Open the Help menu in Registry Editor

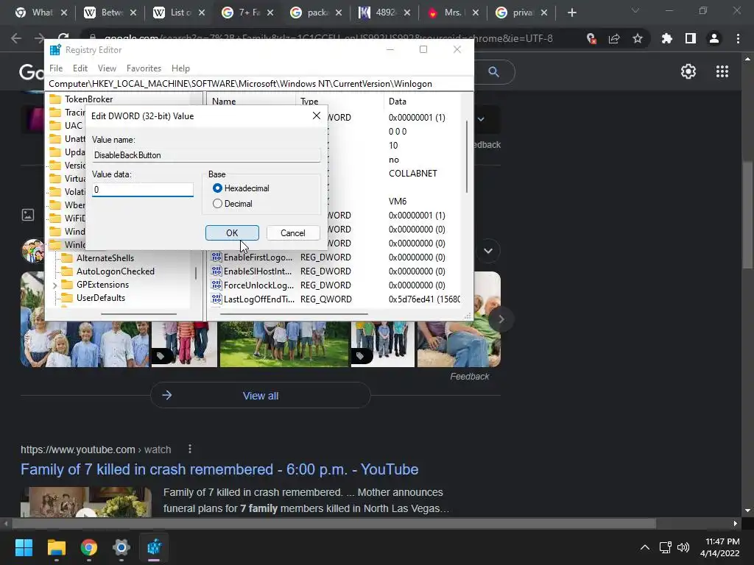[181, 68]
